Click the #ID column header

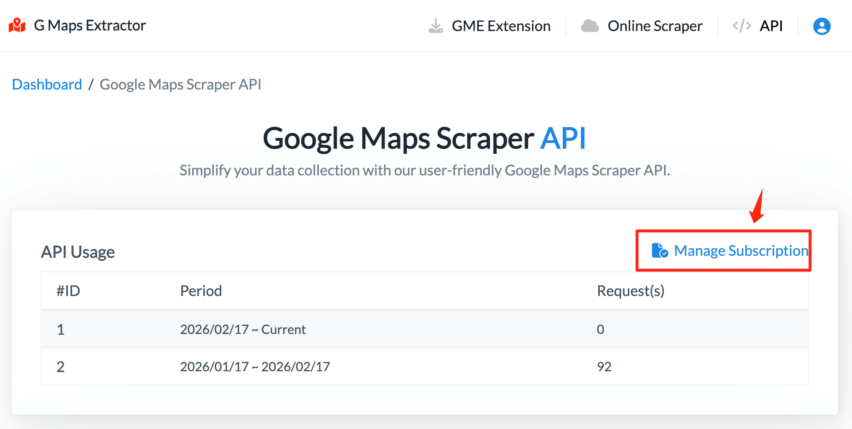[x=68, y=291]
